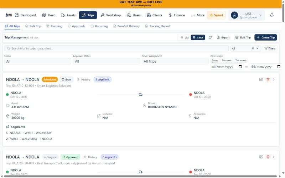Go to Fleet section

pos(48,15)
